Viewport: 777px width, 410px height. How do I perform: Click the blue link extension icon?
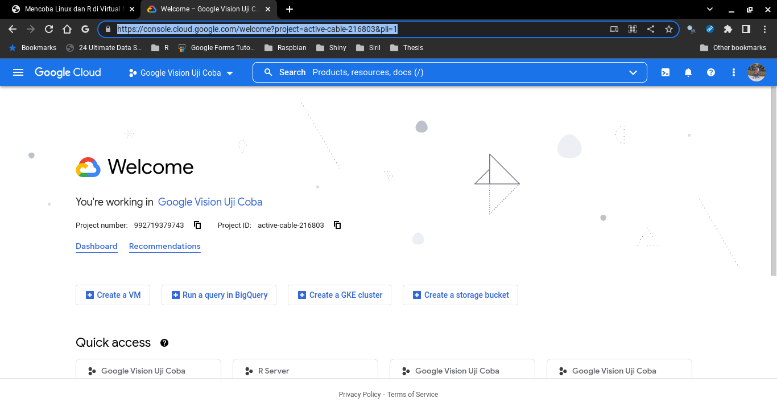click(x=710, y=29)
